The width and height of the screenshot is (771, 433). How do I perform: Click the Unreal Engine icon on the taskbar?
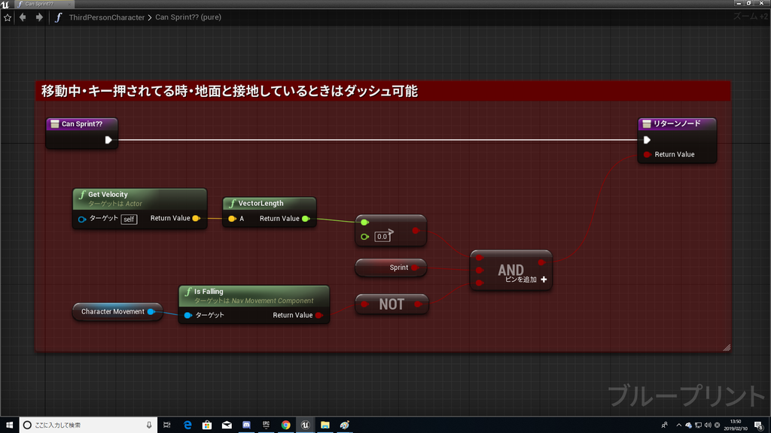(x=305, y=425)
